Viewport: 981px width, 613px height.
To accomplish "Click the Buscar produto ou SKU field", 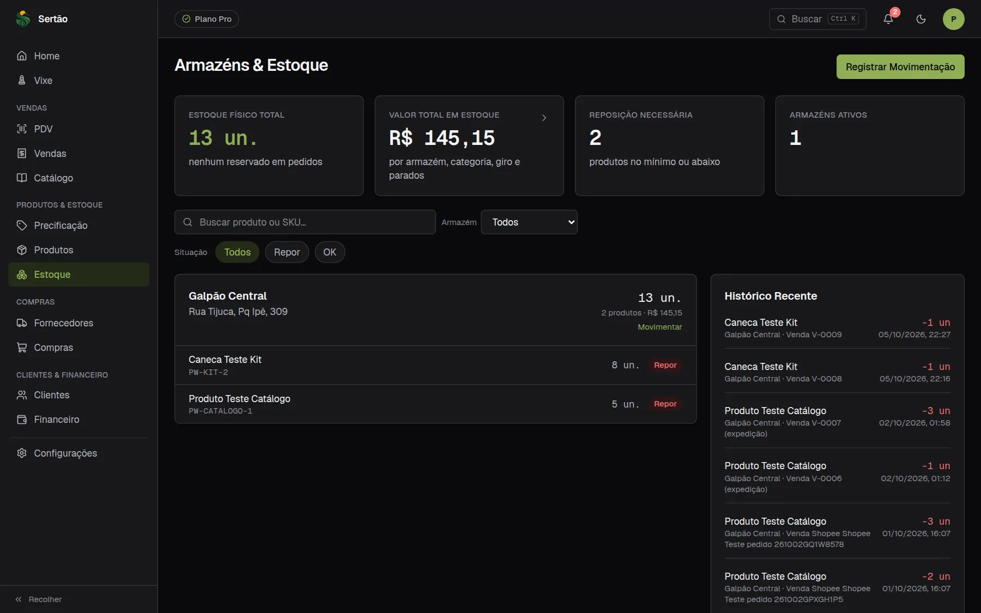I will (305, 222).
